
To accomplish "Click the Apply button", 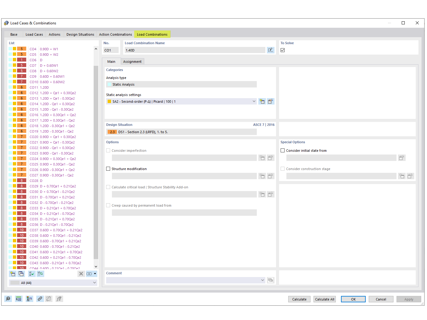I will pos(409,299).
